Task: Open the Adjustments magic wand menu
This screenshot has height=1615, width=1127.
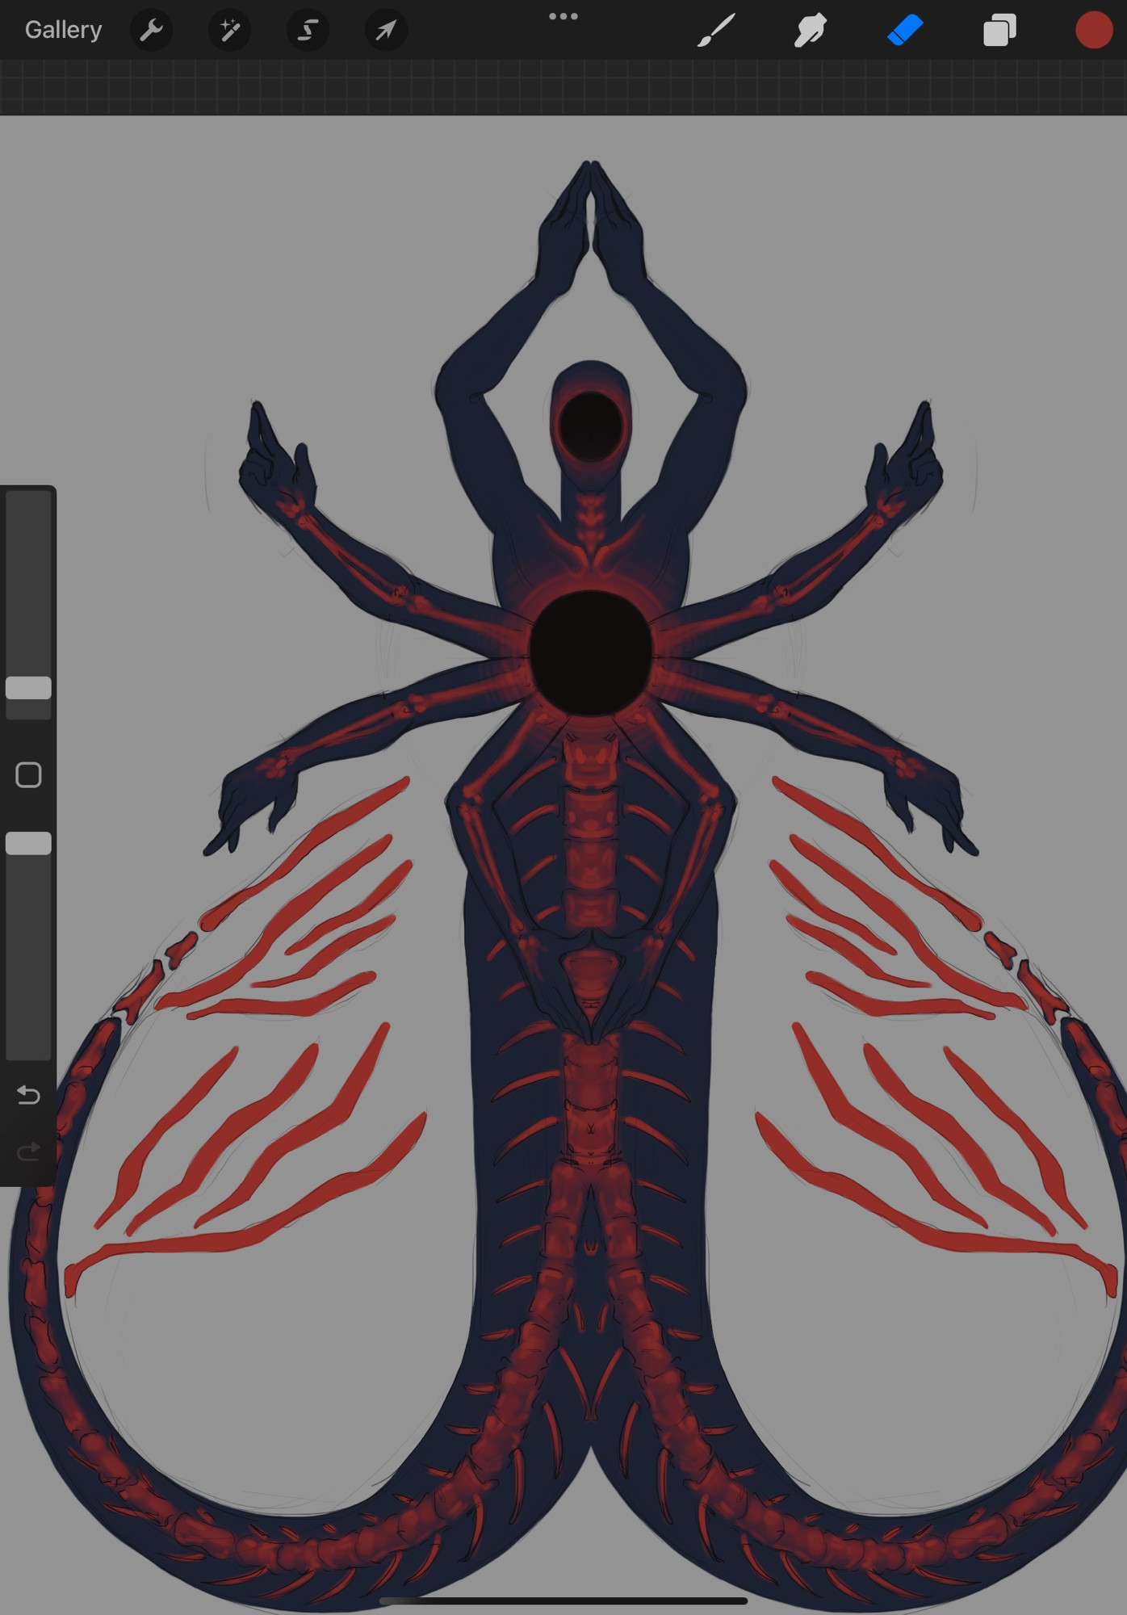Action: pos(229,31)
